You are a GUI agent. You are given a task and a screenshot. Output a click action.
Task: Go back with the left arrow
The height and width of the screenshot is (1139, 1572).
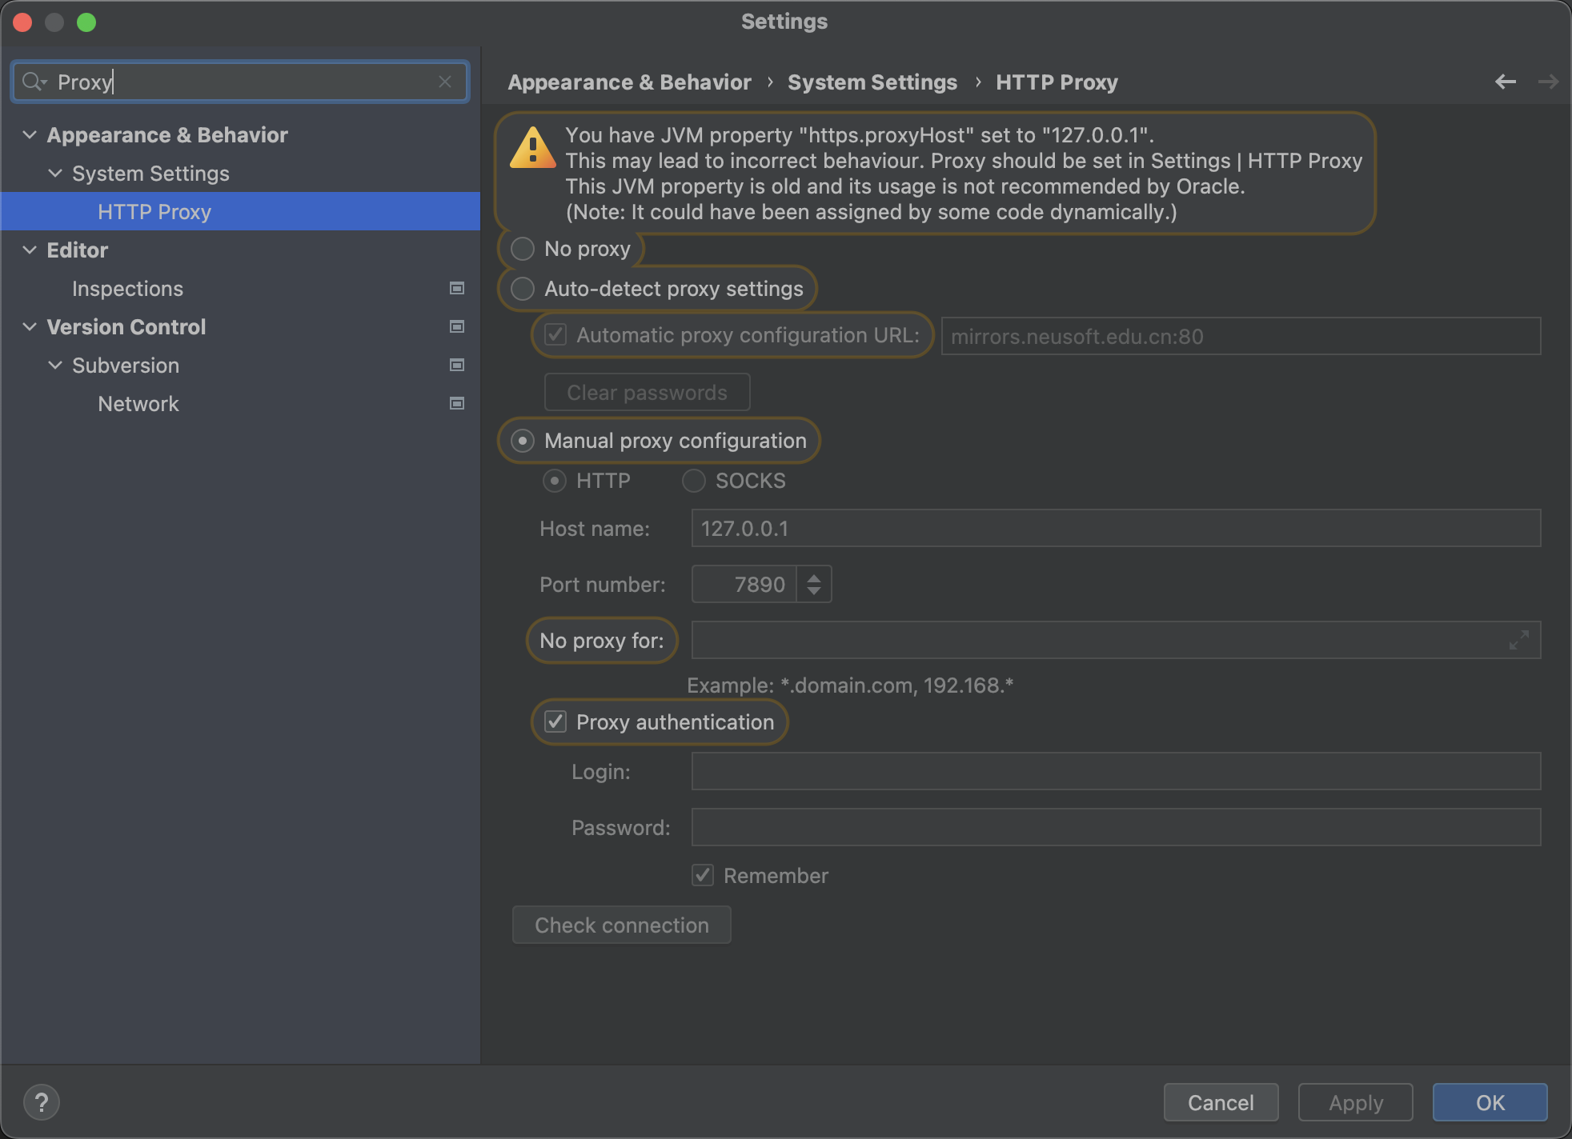tap(1506, 82)
